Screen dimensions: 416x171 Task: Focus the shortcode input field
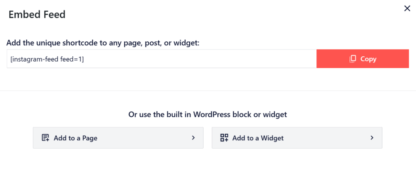tap(162, 59)
